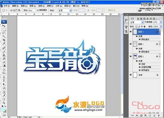Image resolution: width=164 pixels, height=118 pixels.
Task: Toggle the 消除锯齿 anti-alias checkbox
Action: [x=38, y=10]
